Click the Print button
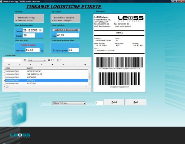This screenshot has width=185, height=144. tap(114, 102)
